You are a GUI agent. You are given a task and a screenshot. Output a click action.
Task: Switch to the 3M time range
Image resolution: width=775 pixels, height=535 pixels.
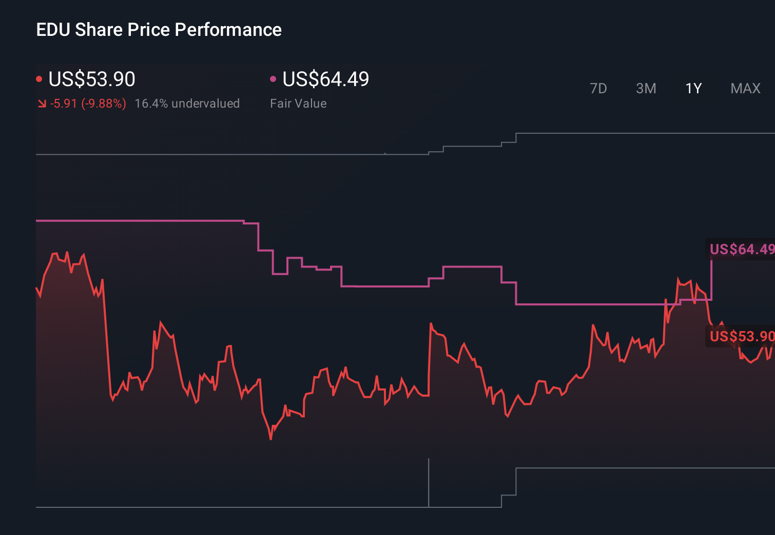coord(646,88)
